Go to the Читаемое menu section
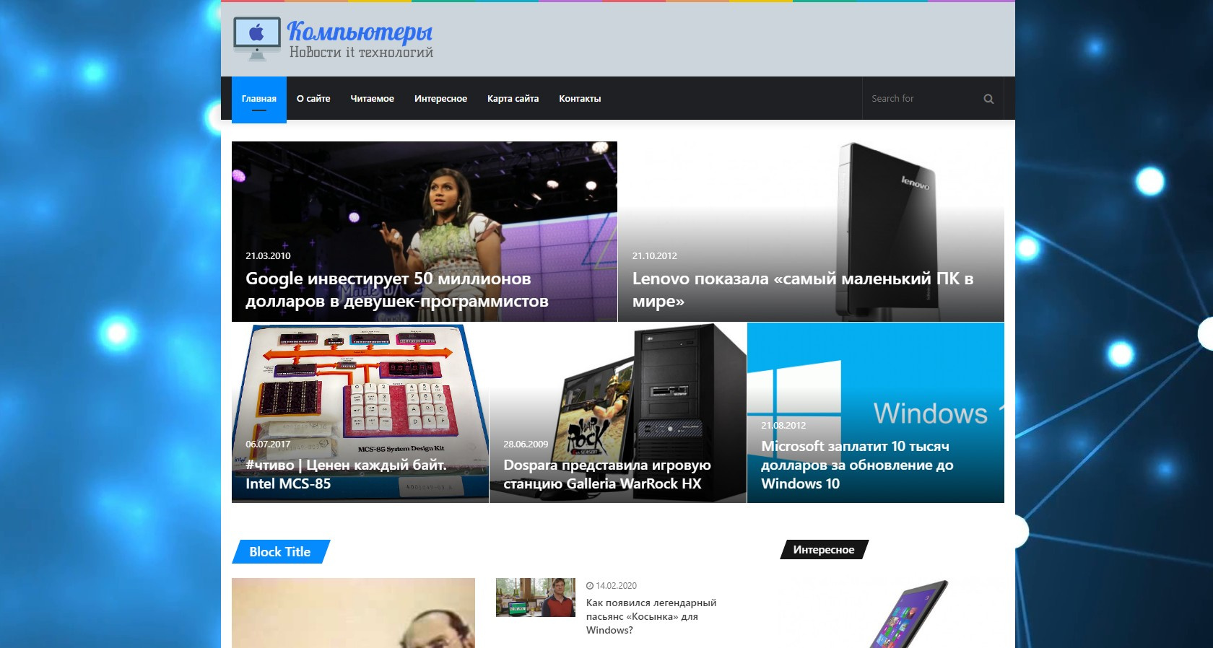The width and height of the screenshot is (1213, 648). pos(373,99)
